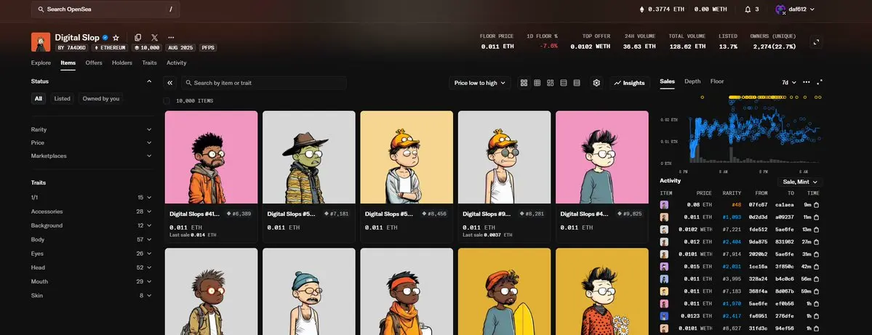Expand the chart panel arrows icon
The width and height of the screenshot is (872, 335).
point(819,82)
